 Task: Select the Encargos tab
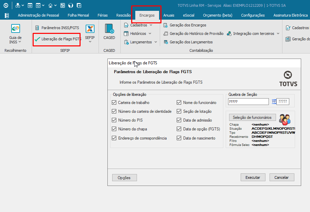pos(147,15)
